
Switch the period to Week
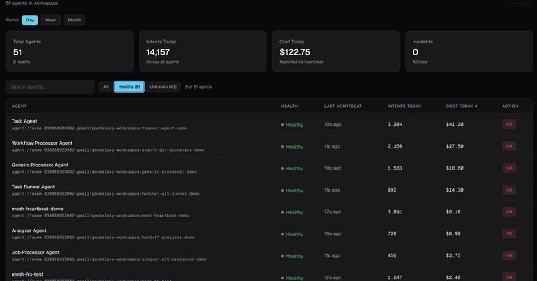click(51, 20)
